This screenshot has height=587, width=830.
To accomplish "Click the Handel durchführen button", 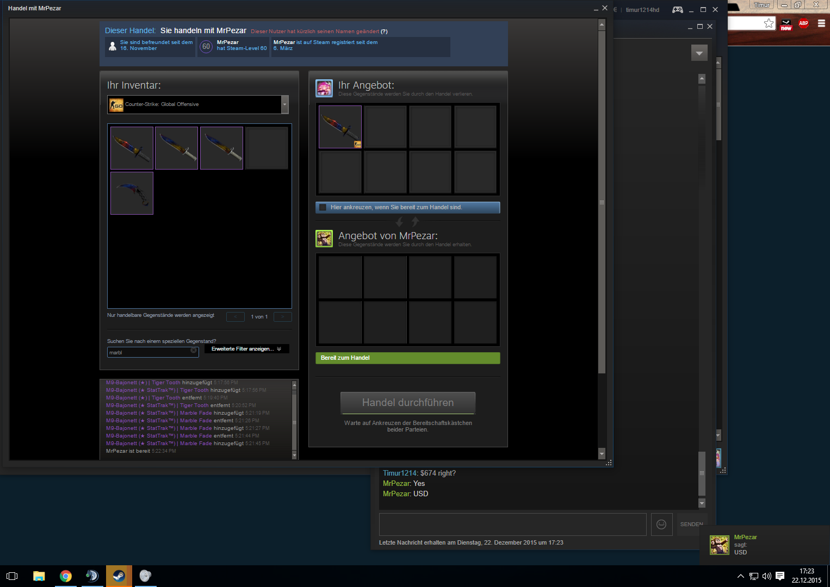I will [408, 403].
